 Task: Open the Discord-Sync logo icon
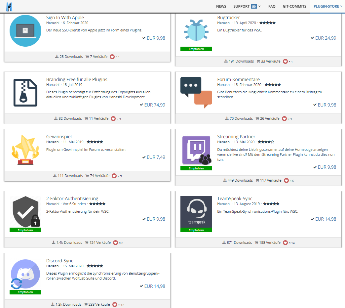(x=25, y=274)
